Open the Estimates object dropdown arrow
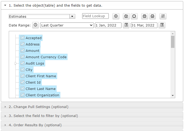 click(72, 16)
